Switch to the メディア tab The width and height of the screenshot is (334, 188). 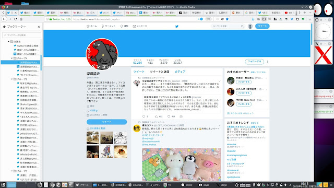[180, 72]
